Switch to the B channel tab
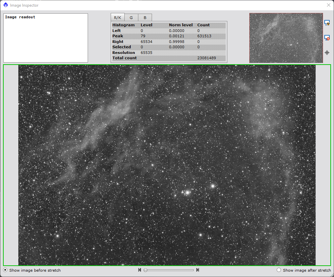Image resolution: width=334 pixels, height=277 pixels. point(145,18)
